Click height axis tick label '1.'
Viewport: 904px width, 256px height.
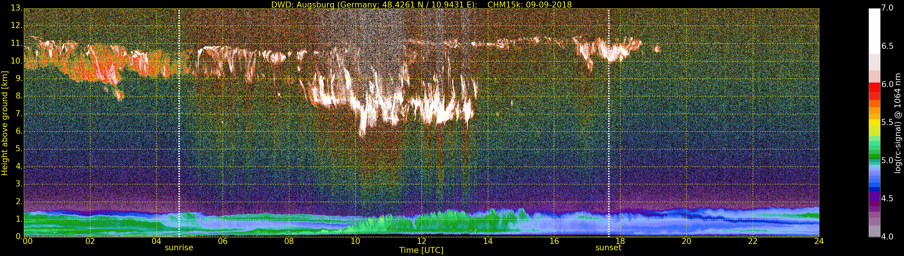(x=19, y=219)
